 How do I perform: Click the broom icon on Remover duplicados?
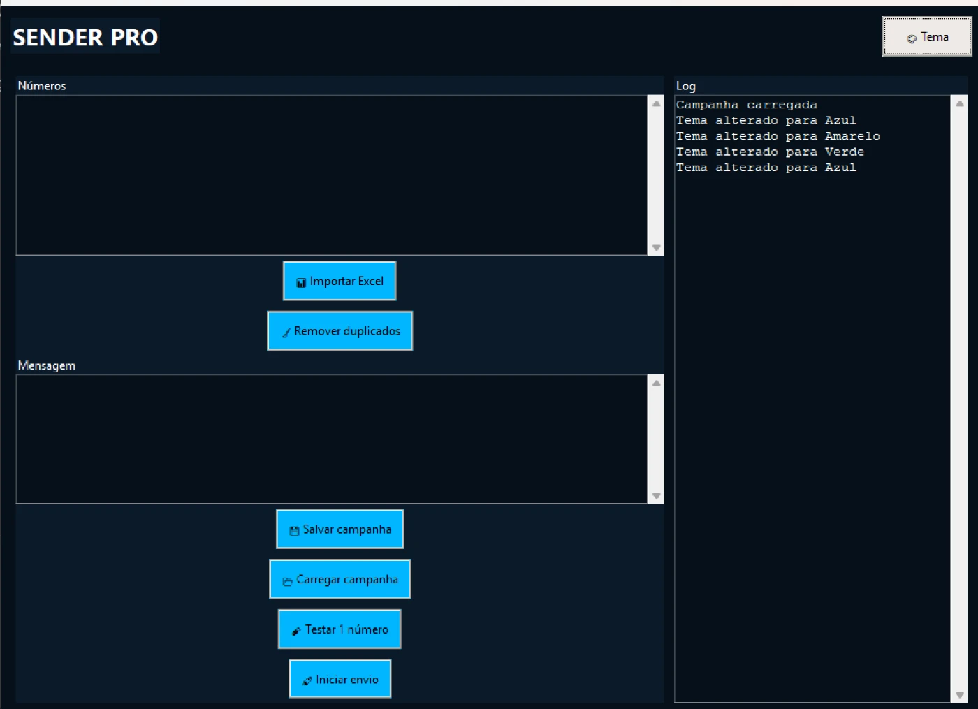tap(286, 332)
